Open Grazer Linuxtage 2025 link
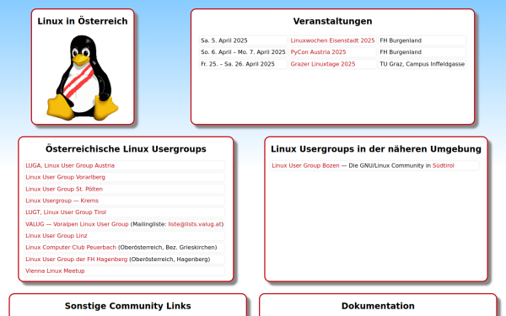The image size is (506, 316). (x=323, y=64)
